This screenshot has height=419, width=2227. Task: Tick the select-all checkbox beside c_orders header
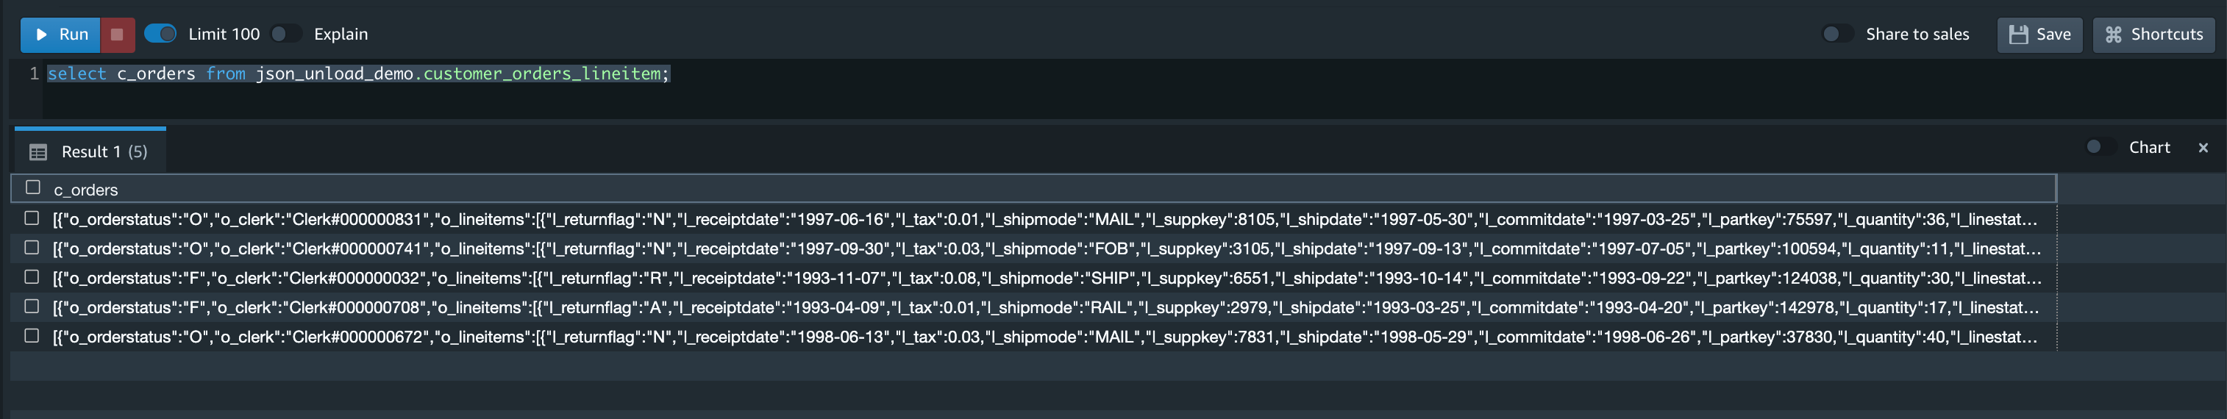pos(33,187)
